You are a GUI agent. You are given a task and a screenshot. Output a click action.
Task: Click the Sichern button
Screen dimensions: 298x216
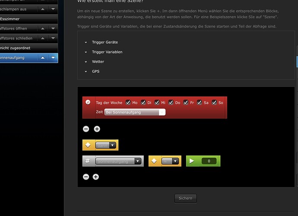click(x=185, y=198)
